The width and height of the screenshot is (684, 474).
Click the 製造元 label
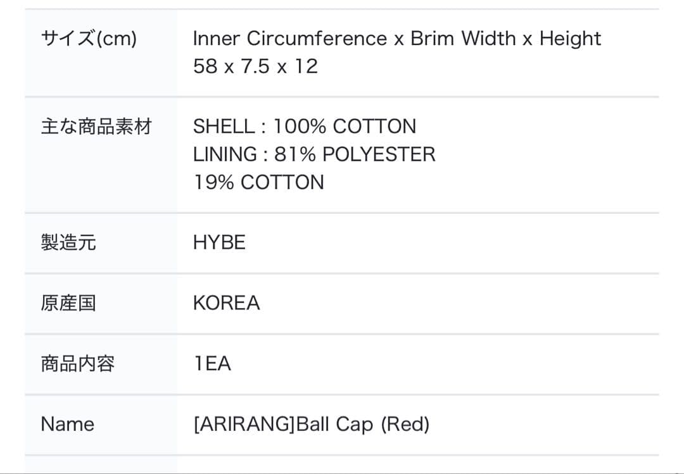[68, 242]
